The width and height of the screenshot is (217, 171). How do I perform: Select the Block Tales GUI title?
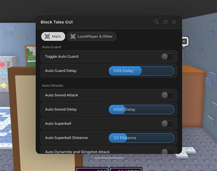pyautogui.click(x=57, y=22)
